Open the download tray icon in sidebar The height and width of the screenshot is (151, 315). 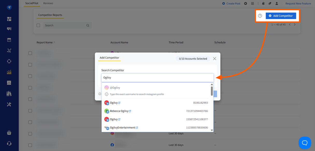coord(9,83)
